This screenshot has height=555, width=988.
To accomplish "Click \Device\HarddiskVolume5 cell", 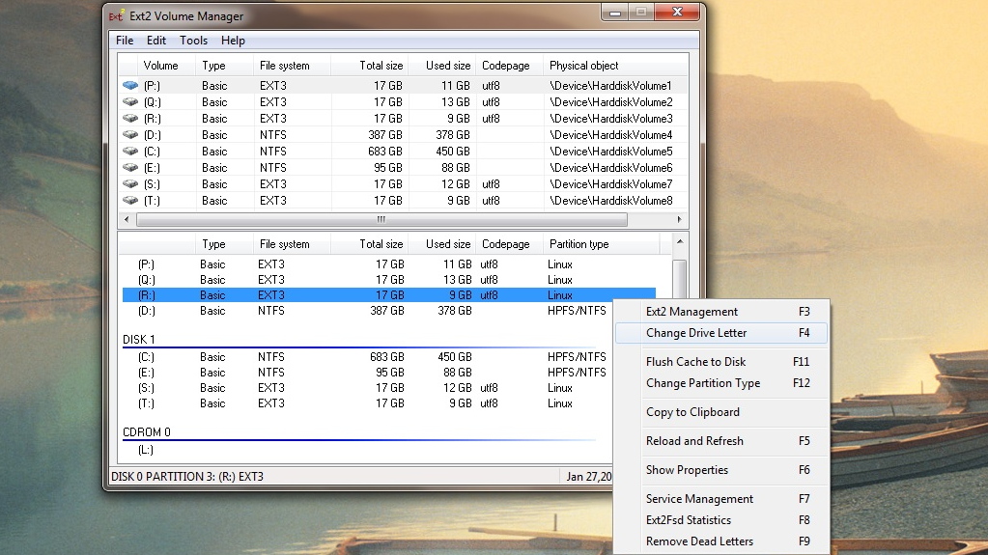I will [x=610, y=151].
